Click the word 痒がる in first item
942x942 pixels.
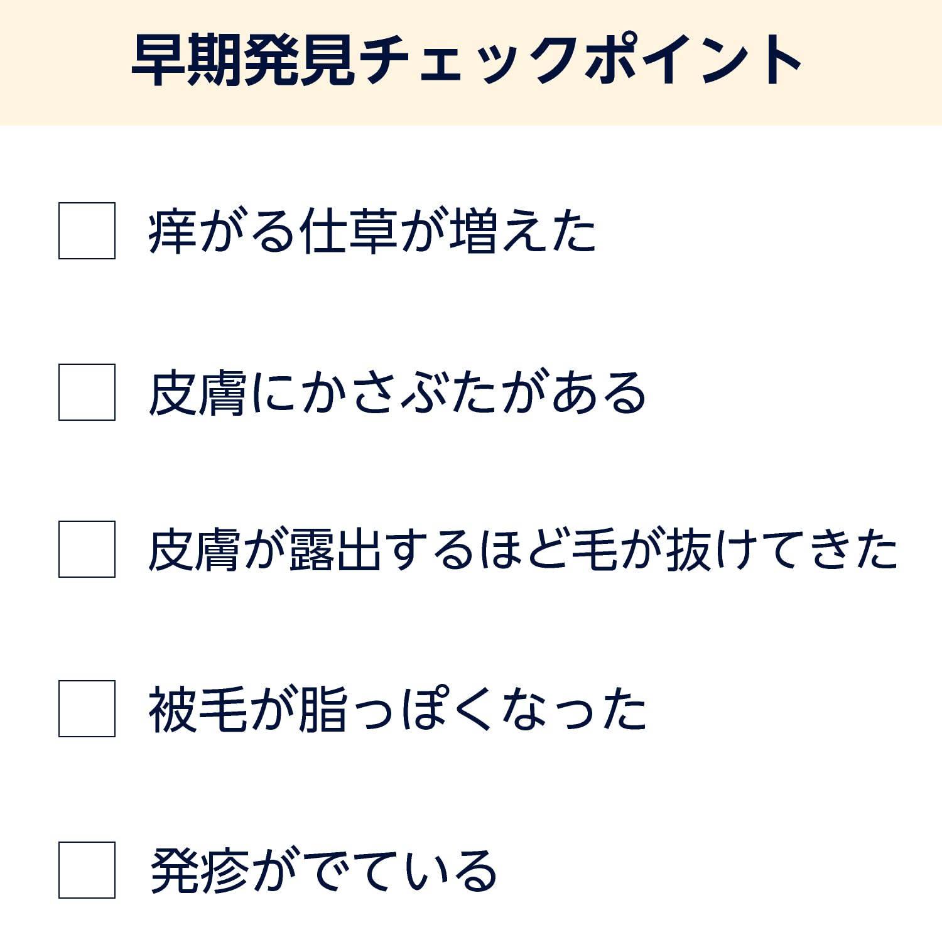(x=222, y=231)
